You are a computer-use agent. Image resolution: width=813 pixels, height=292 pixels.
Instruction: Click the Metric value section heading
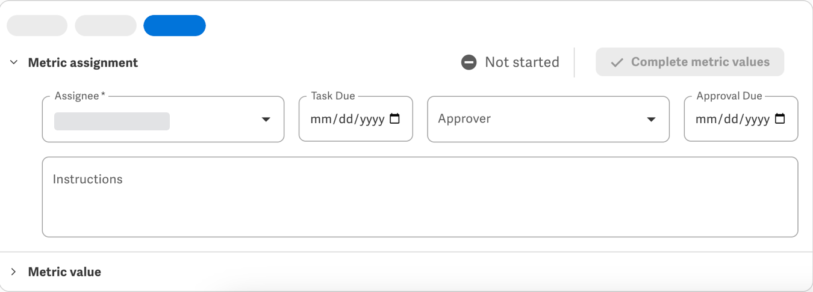click(64, 272)
